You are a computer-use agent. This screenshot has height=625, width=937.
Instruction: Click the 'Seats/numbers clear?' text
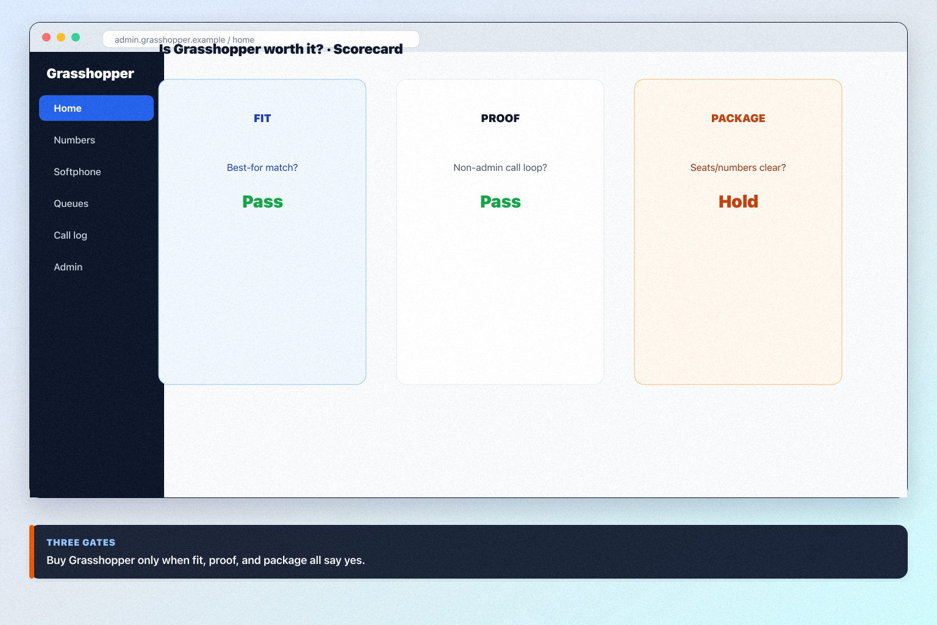[738, 167]
